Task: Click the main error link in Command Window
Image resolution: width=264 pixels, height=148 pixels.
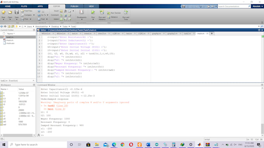Action: click(x=50, y=109)
